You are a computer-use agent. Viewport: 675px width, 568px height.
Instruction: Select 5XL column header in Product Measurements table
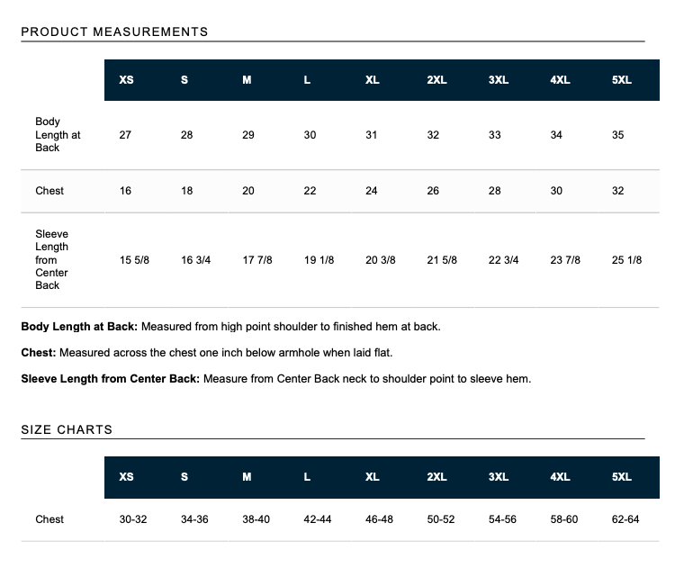(621, 80)
